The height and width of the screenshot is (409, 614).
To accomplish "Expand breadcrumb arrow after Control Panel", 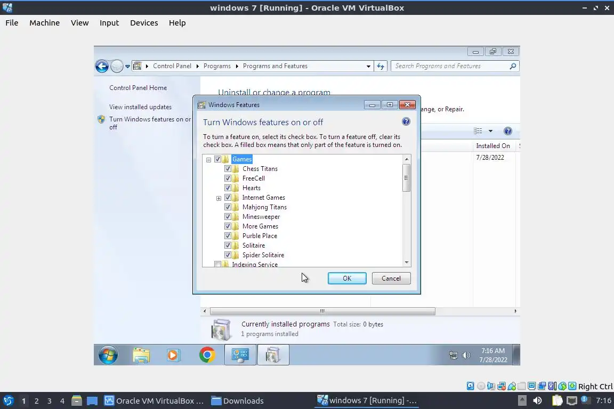I will click(x=198, y=66).
